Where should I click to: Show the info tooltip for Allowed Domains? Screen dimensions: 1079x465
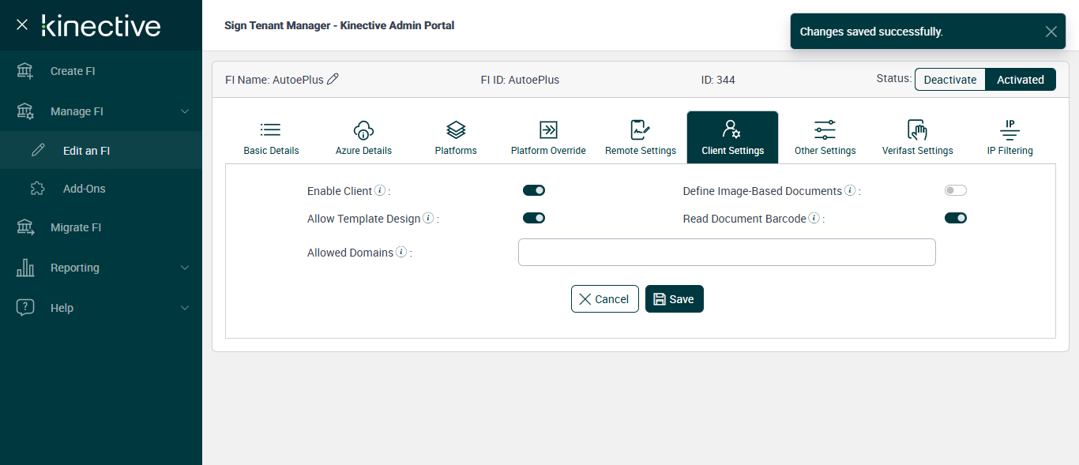coord(401,252)
